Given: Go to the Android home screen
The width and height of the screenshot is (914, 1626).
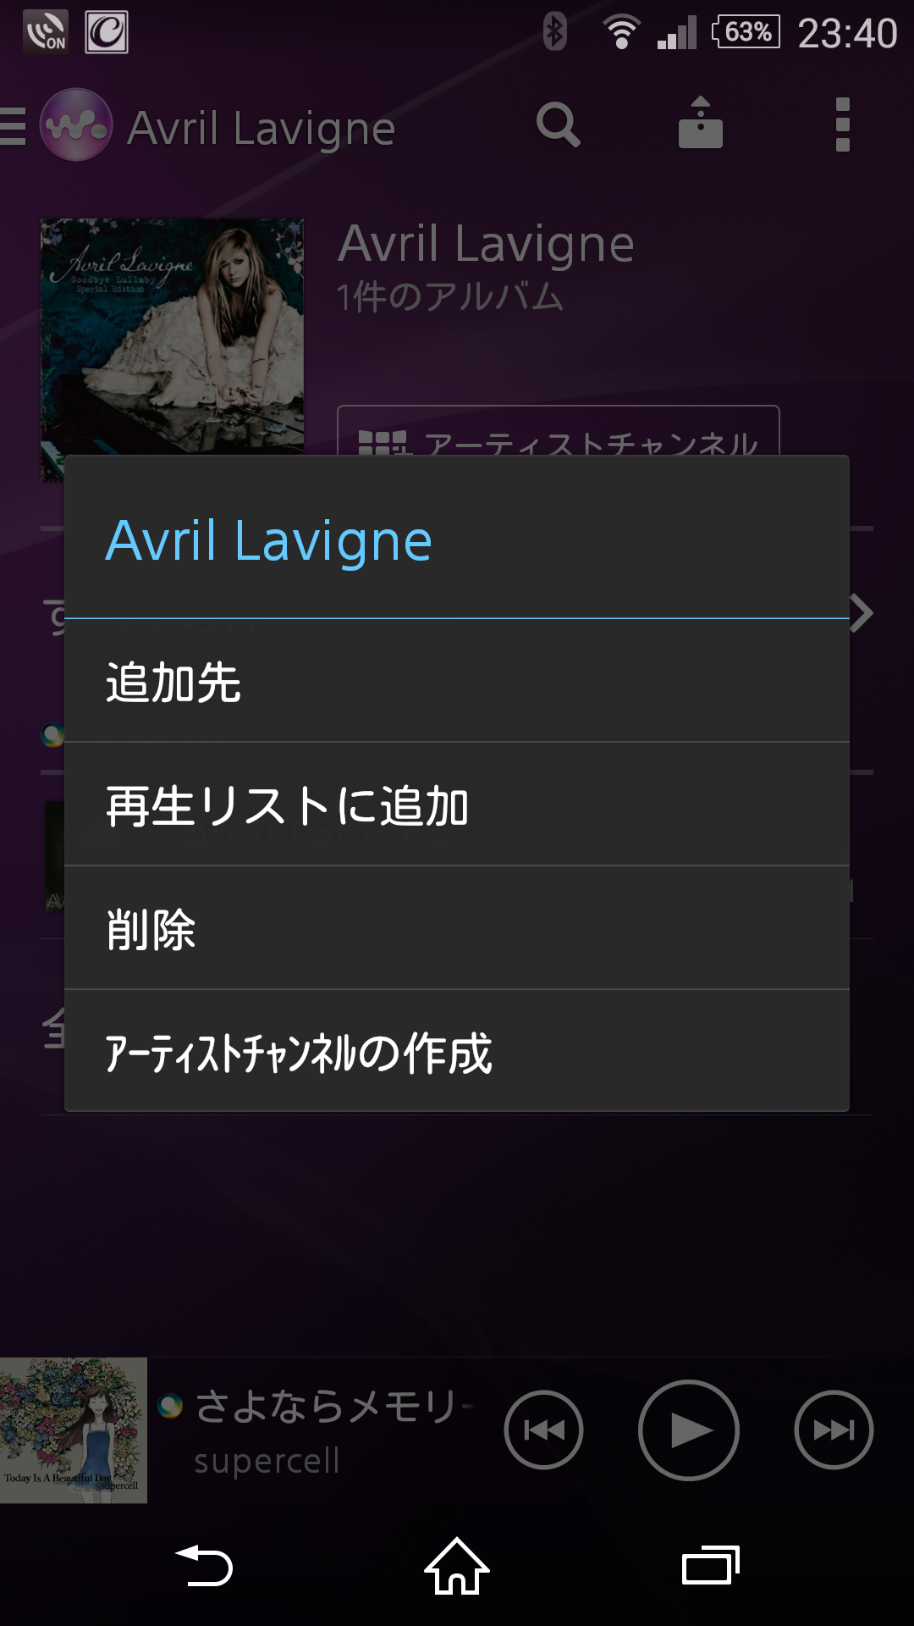Looking at the screenshot, I should tap(457, 1566).
